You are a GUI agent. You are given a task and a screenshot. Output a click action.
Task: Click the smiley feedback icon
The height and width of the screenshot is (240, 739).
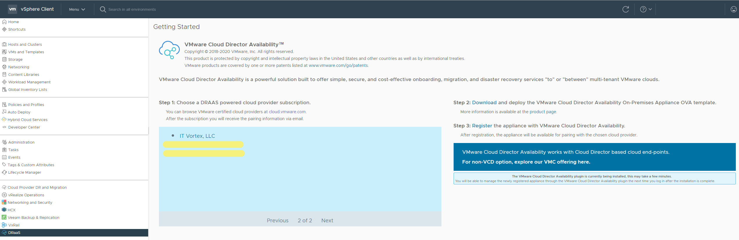click(733, 9)
